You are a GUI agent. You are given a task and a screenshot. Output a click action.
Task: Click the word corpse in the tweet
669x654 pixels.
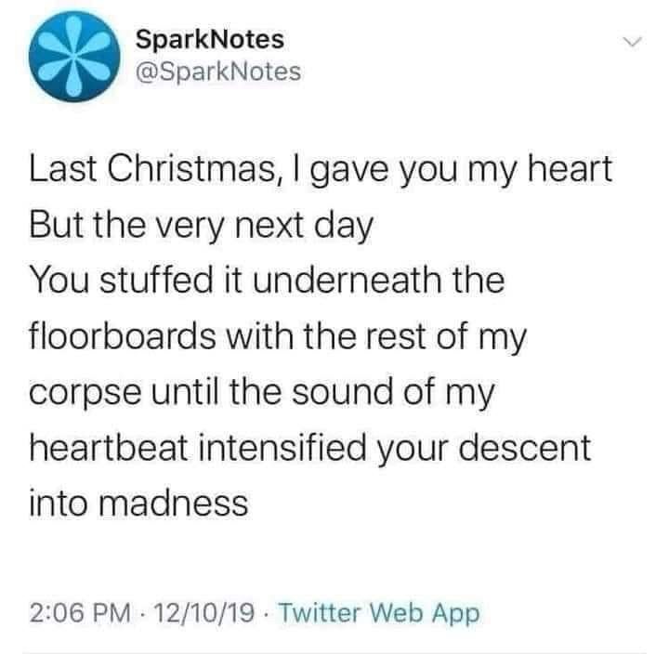(85, 393)
